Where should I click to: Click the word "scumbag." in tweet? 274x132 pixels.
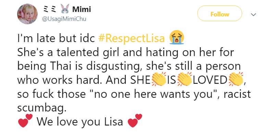click(x=42, y=108)
